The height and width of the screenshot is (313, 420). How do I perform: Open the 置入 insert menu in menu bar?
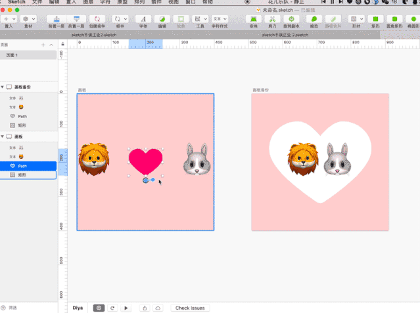pyautogui.click(x=71, y=2)
